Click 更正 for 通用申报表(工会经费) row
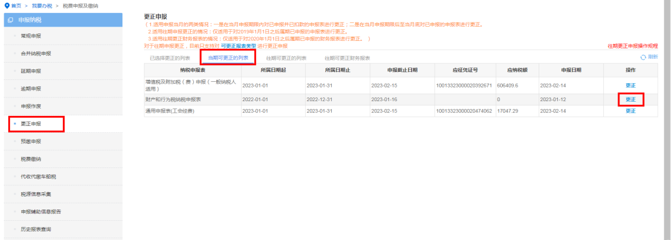Screen dimensions: 671x240 [x=631, y=111]
